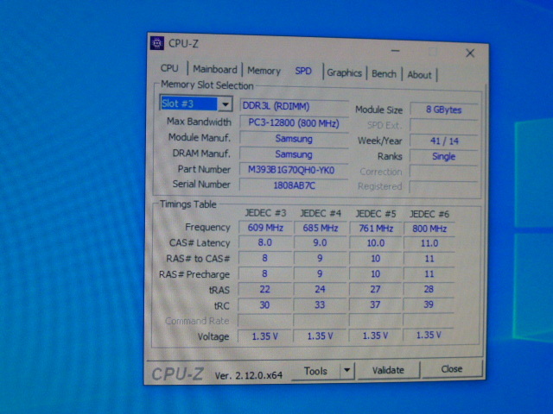553x414 pixels.
Task: Click the 609 MHz frequency cell
Action: coord(265,228)
